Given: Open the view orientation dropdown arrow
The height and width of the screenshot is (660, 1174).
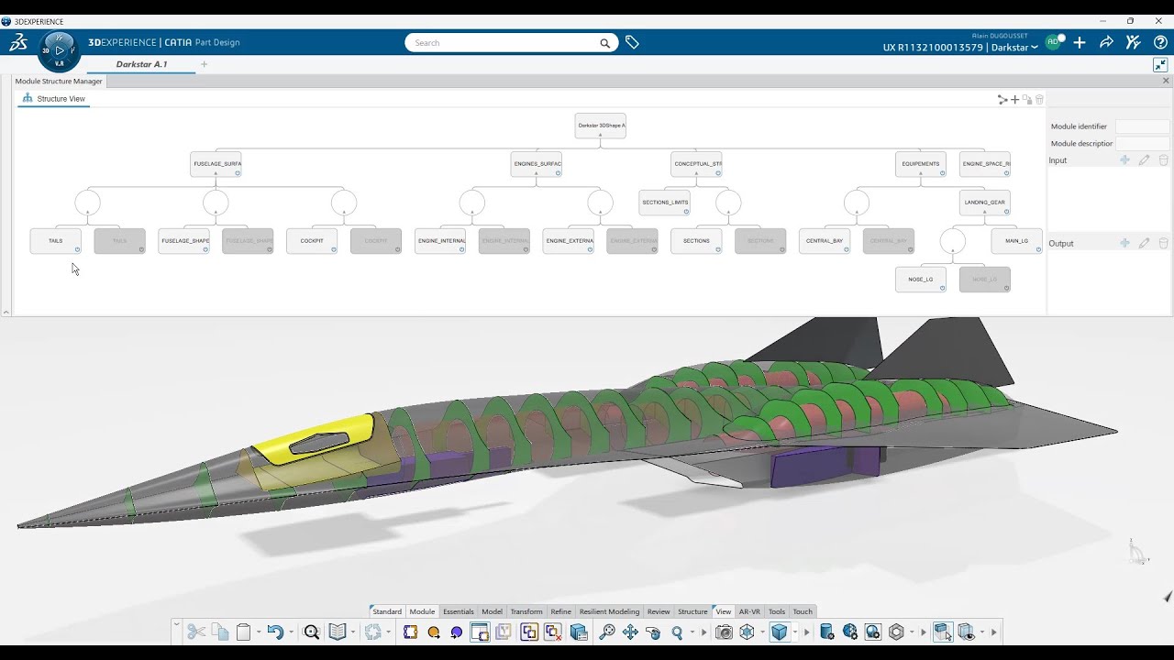Looking at the screenshot, I should [762, 632].
